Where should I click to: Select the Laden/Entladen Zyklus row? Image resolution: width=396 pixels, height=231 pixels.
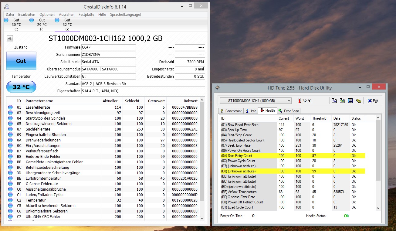coord(103,195)
